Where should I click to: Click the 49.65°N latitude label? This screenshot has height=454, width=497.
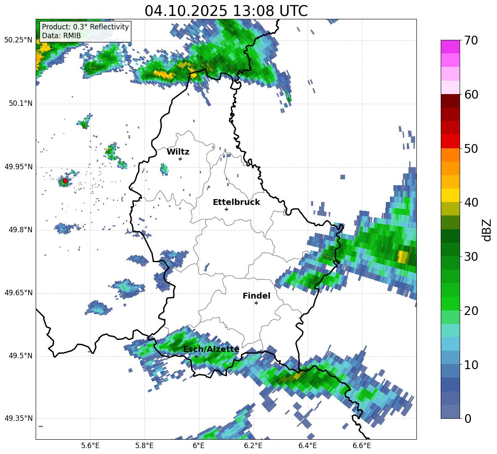pyautogui.click(x=18, y=293)
